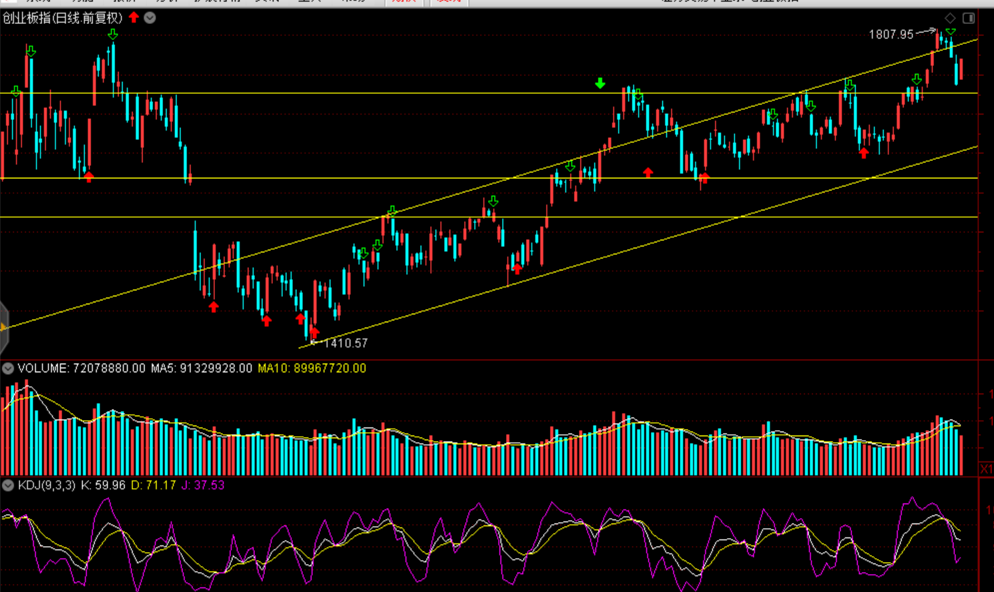The image size is (994, 592).
Task: Expand the VOLUME indicator options menu
Action: coord(8,368)
